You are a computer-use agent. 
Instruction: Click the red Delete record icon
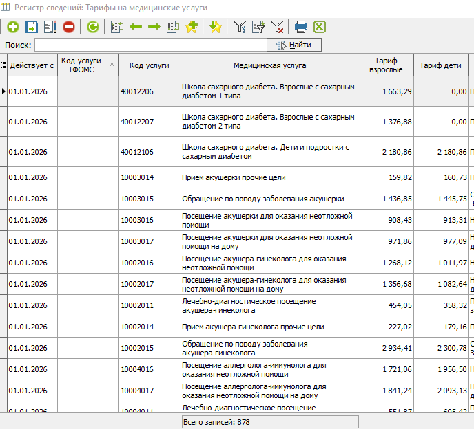(69, 27)
